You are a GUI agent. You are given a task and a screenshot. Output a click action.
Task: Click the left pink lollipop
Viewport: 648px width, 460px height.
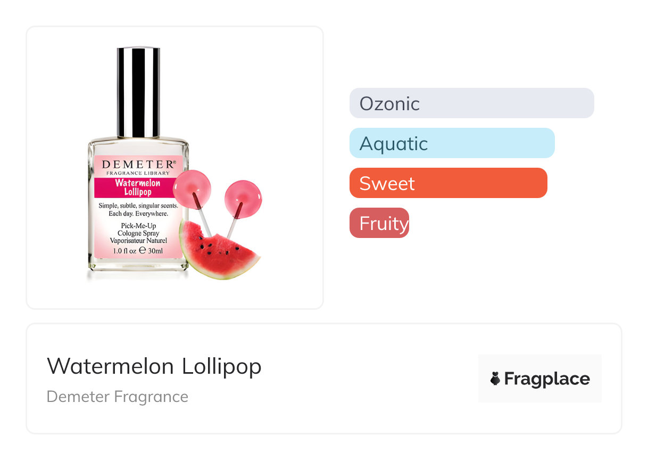(192, 185)
